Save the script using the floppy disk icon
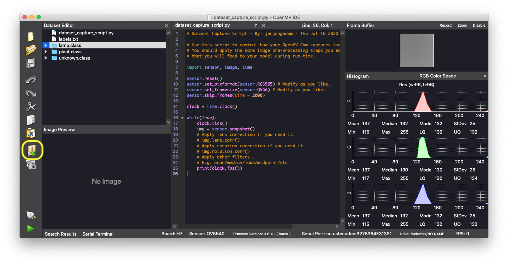The image size is (508, 264). (31, 63)
